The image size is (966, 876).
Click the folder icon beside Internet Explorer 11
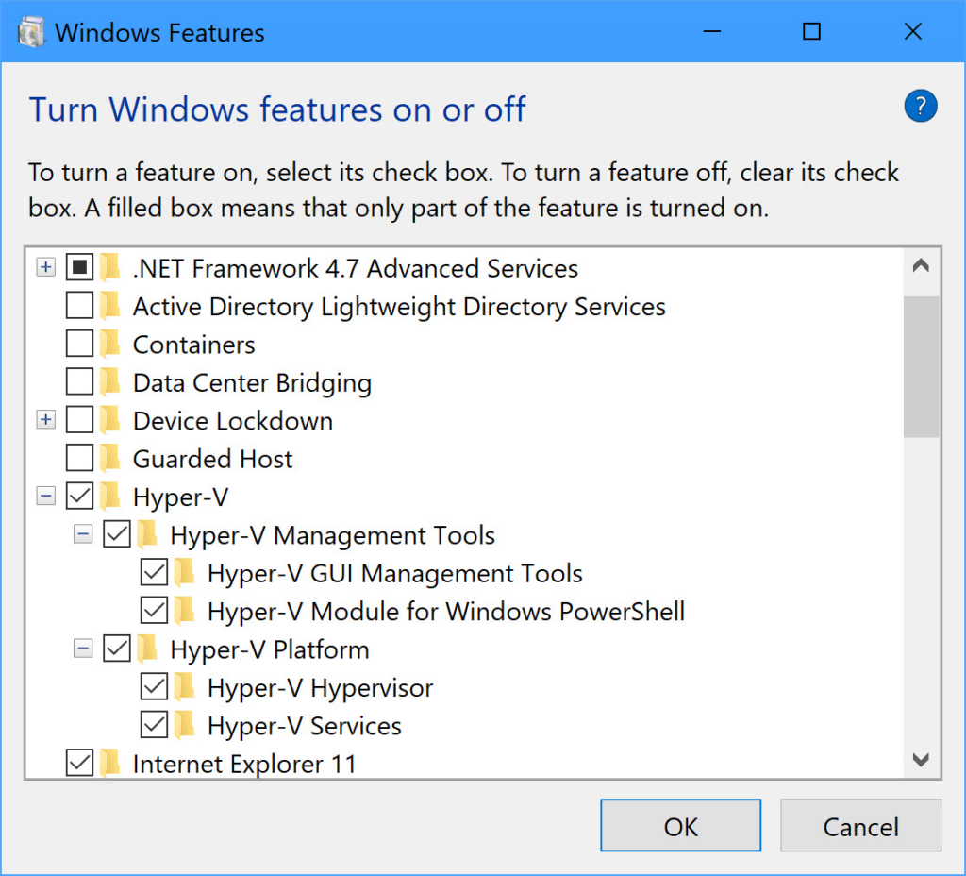point(111,763)
